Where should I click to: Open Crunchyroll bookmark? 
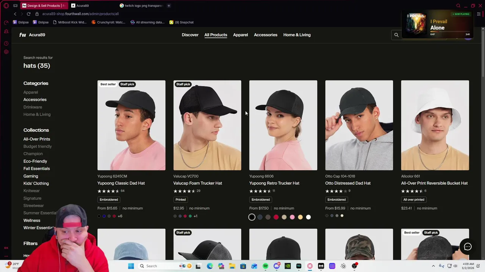point(108,22)
